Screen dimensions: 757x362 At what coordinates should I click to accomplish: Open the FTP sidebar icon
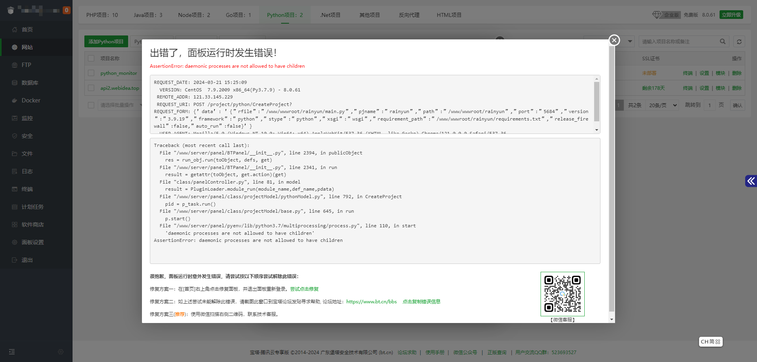15,65
